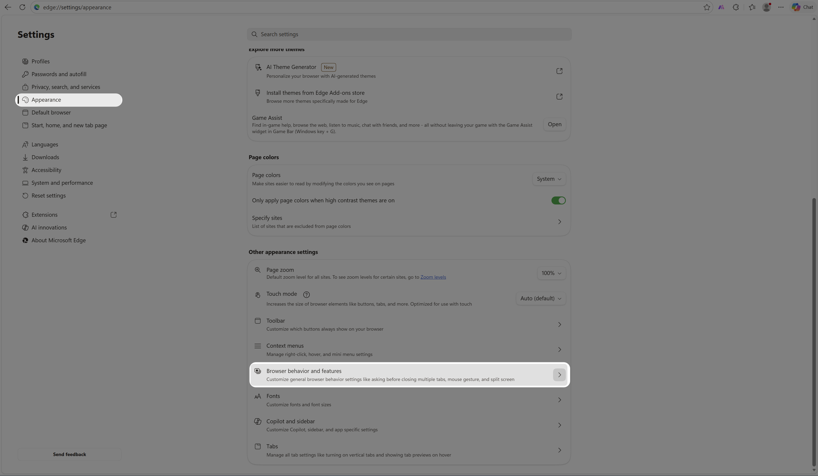Follow the Zoom levels link
The height and width of the screenshot is (476, 818).
pos(433,277)
